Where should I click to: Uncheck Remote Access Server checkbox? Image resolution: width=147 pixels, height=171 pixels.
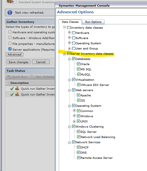coord(79,158)
